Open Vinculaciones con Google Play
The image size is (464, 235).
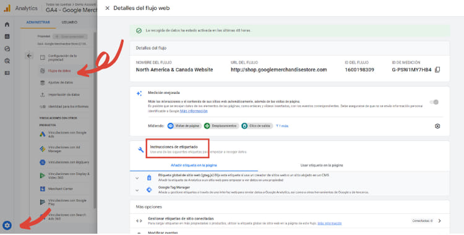click(x=64, y=202)
